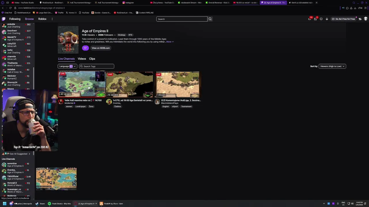
Task: Open HonzajCZ live channel in sidebar
Action: point(17,184)
